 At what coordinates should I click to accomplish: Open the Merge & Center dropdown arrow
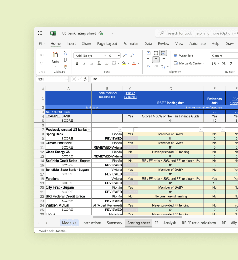[x=204, y=63]
